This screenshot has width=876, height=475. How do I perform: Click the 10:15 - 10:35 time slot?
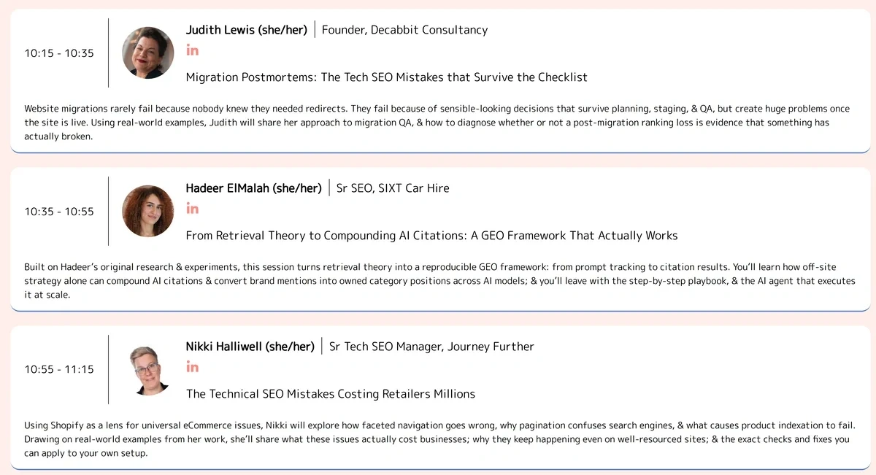(59, 53)
